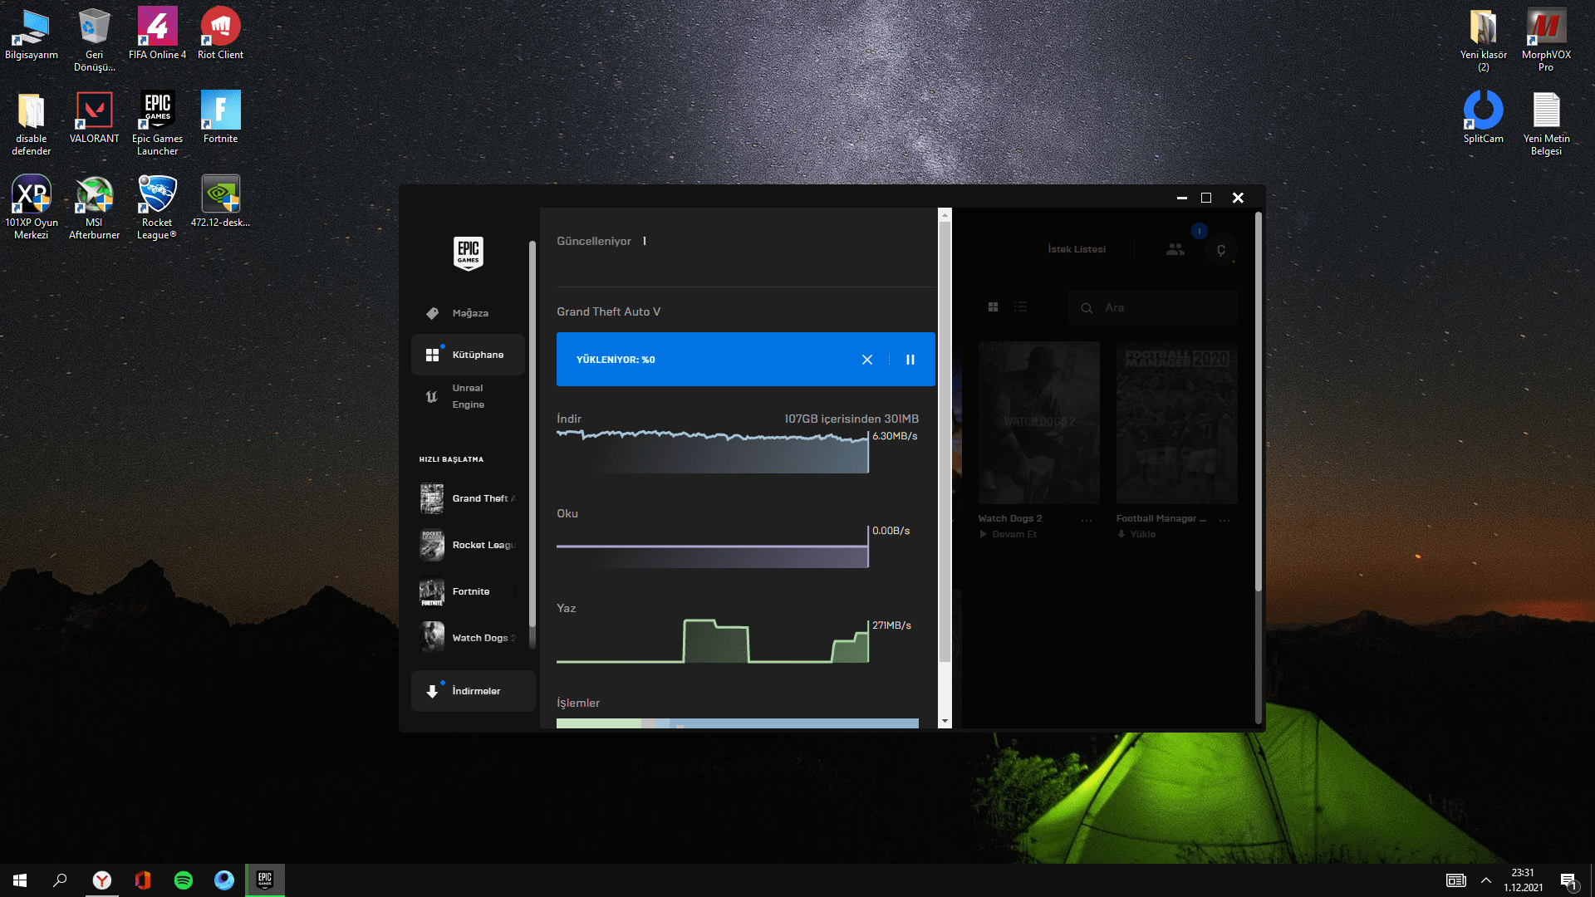Select the Watch Dogs 2 cover thumbnail
The height and width of the screenshot is (897, 1595).
tap(1039, 423)
